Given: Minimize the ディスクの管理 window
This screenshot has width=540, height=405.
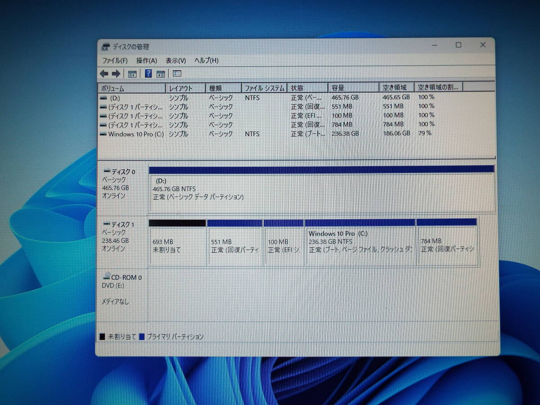Looking at the screenshot, I should click(434, 45).
